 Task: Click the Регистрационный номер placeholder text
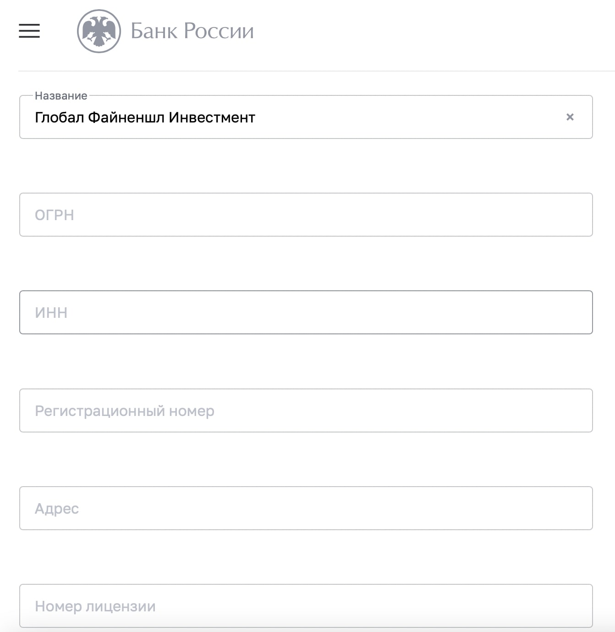[125, 411]
